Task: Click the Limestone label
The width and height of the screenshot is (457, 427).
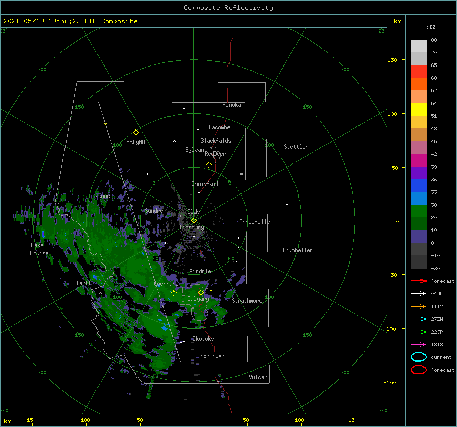Action: tap(96, 196)
